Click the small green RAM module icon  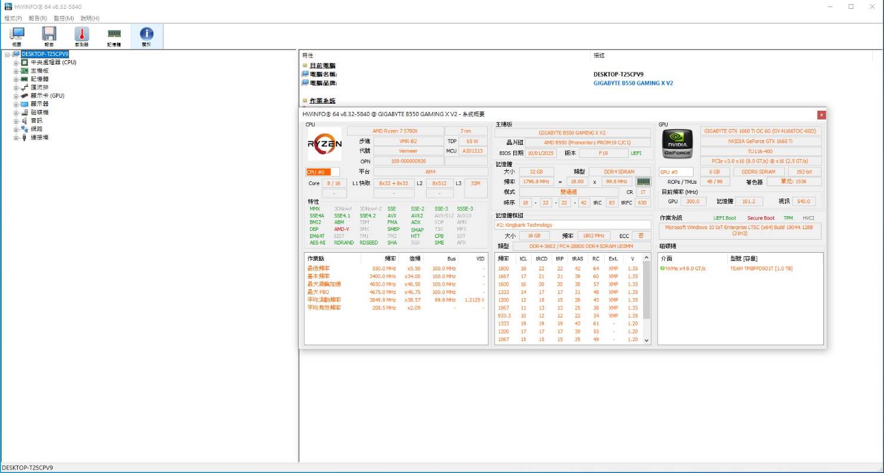click(x=643, y=182)
